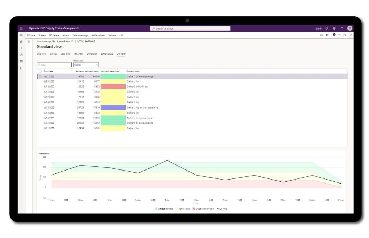Click 'On-hand critically low' status text
Screen dimensions: 369x238
137,87
